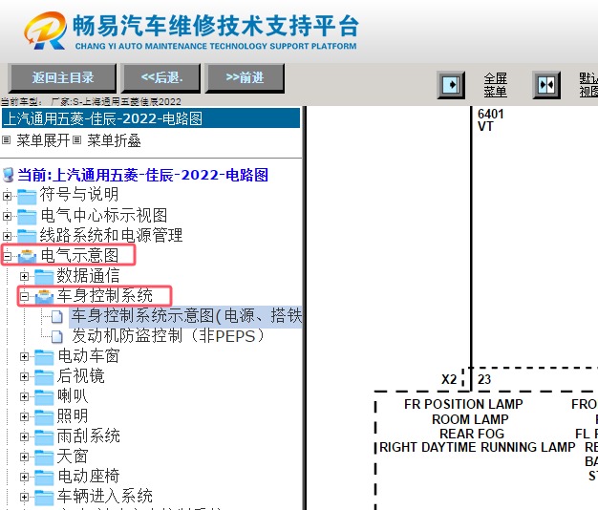Click document icon for 发动机防盗控制
Image resolution: width=598 pixels, height=510 pixels.
pyautogui.click(x=57, y=336)
